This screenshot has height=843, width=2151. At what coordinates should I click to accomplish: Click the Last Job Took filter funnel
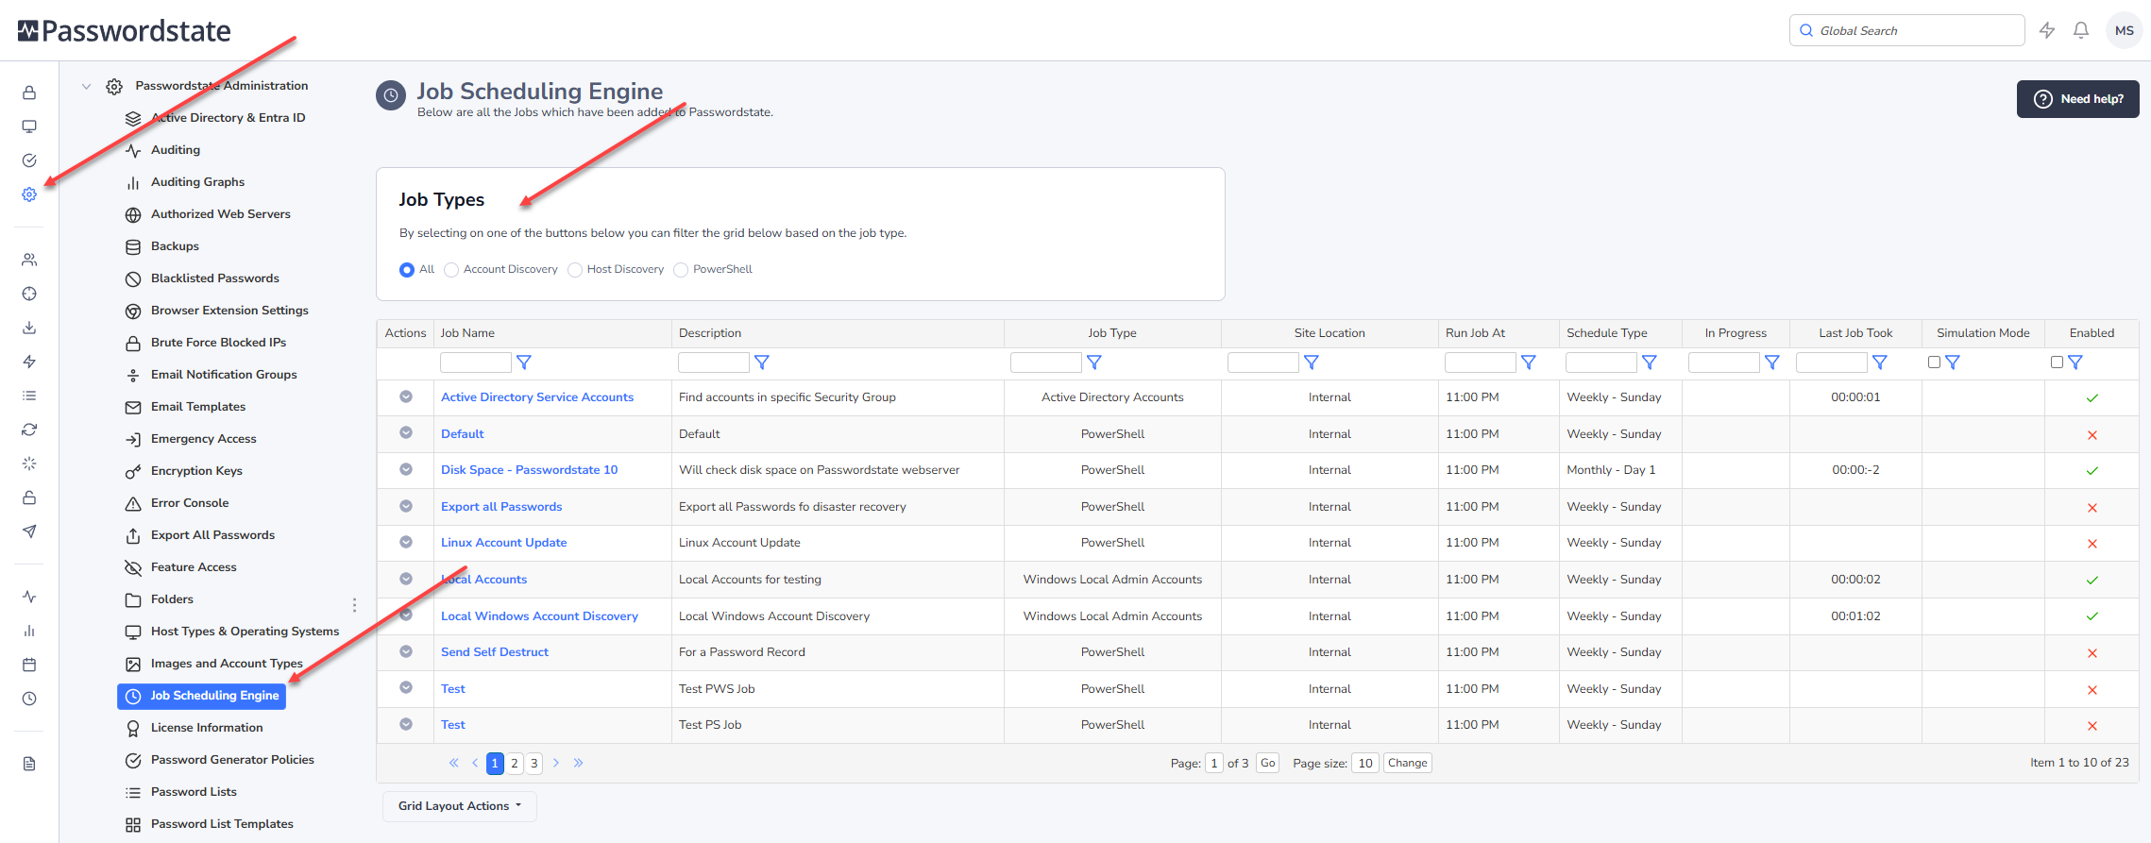point(1880,362)
